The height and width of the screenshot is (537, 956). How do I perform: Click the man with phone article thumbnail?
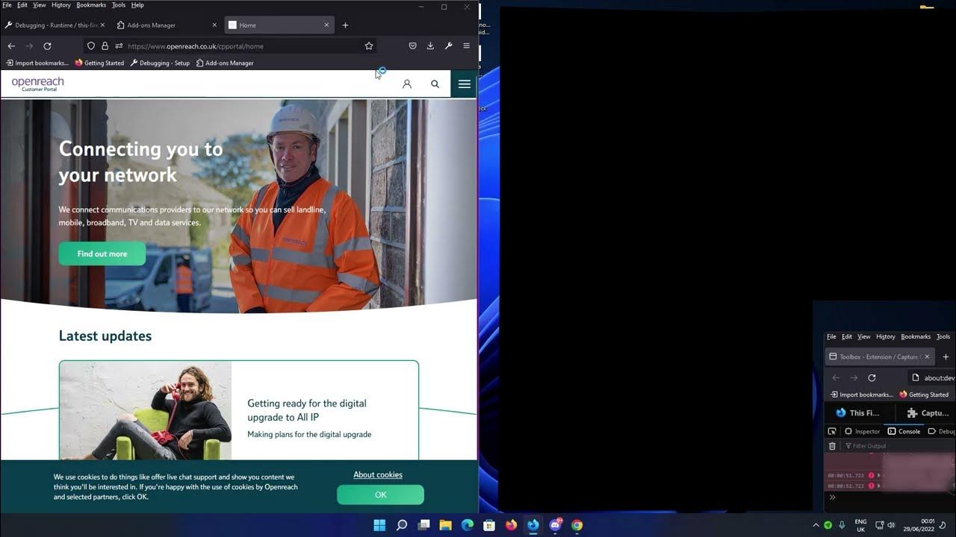pos(146,410)
